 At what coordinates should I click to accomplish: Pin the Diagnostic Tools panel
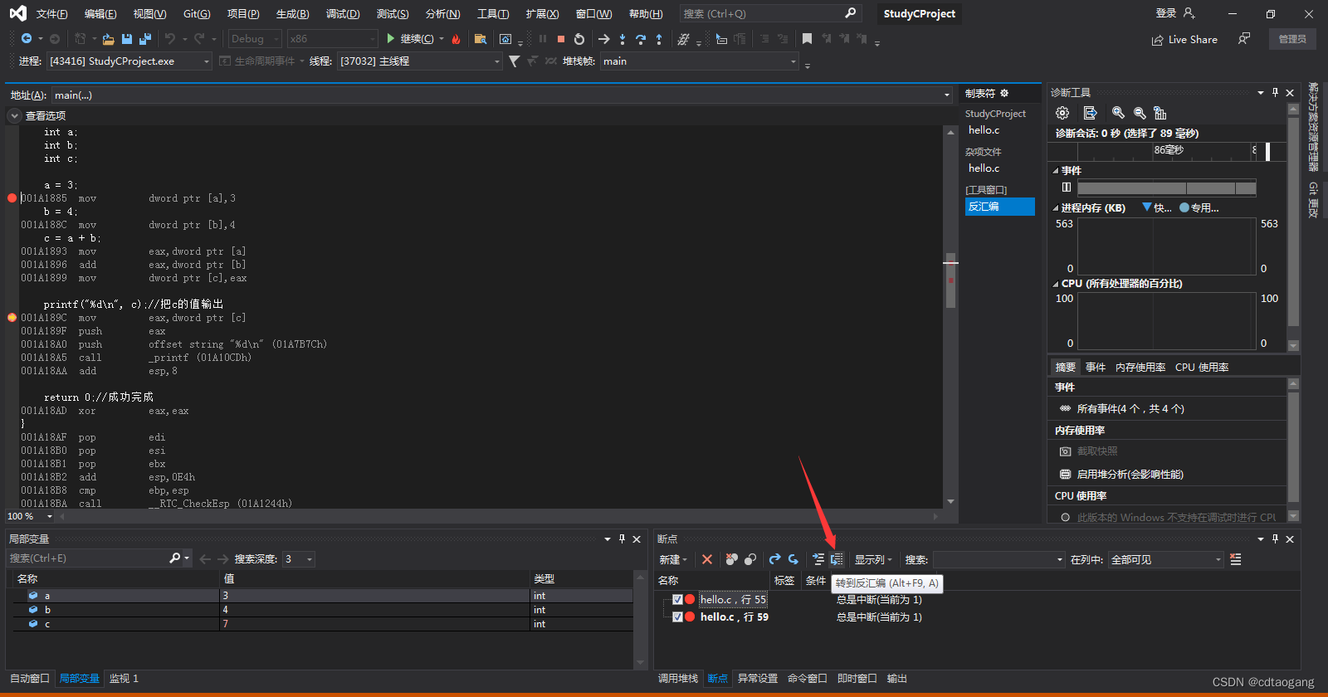click(1276, 92)
